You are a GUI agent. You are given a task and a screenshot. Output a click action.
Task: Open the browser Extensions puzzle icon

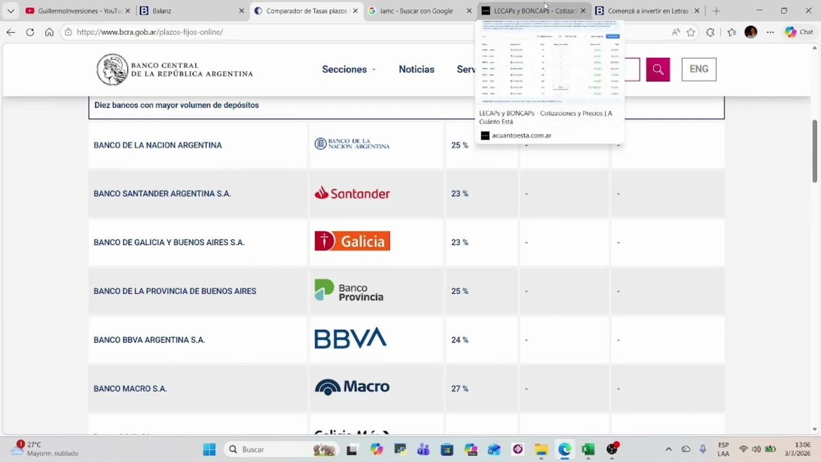[710, 32]
